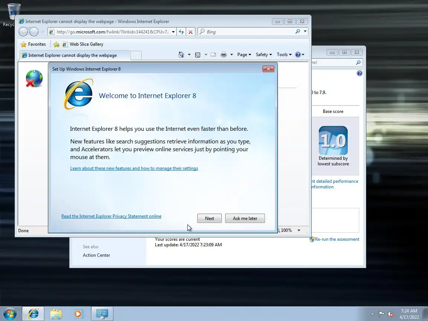428x321 pixels.
Task: Switch to Control Panel taskbar item
Action: (102, 314)
